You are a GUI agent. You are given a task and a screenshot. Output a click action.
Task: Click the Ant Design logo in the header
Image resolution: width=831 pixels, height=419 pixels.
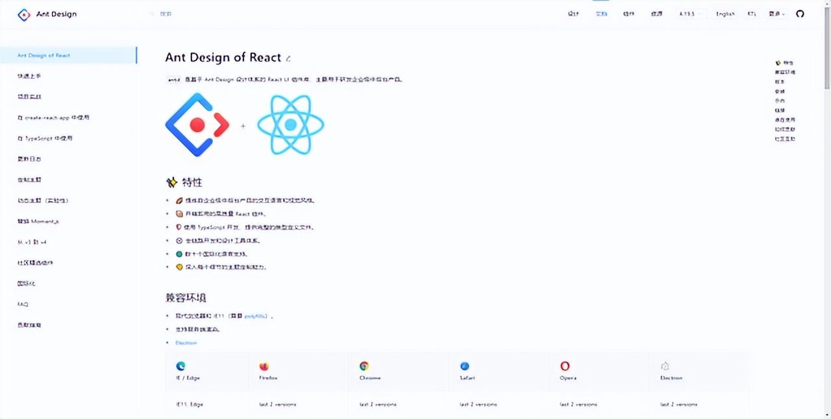click(24, 14)
